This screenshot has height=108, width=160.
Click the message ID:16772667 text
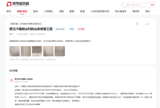[23, 34]
